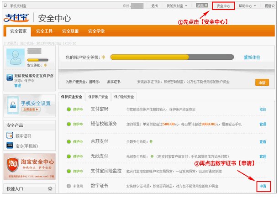Open the 消息 0 message badge

(202, 5)
